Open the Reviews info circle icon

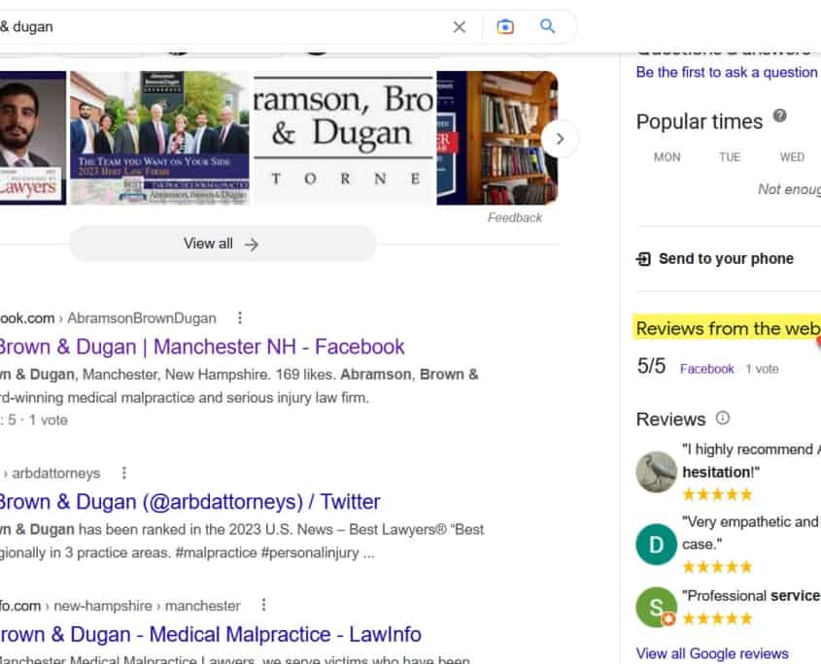pyautogui.click(x=723, y=418)
